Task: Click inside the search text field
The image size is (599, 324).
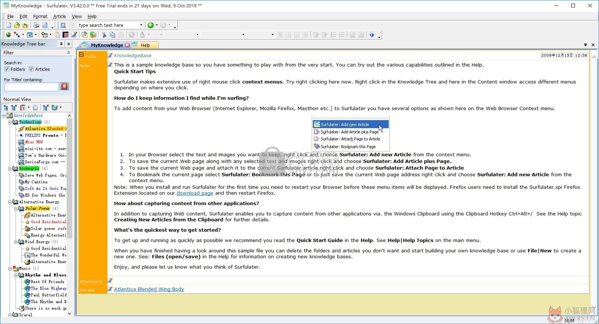Action: click(108, 25)
